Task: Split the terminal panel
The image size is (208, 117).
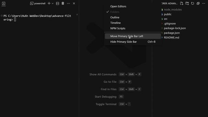Action: click(58, 4)
